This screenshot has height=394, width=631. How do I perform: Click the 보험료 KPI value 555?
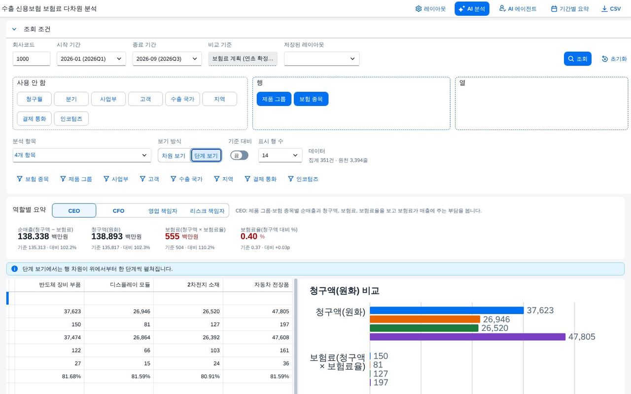[172, 236]
